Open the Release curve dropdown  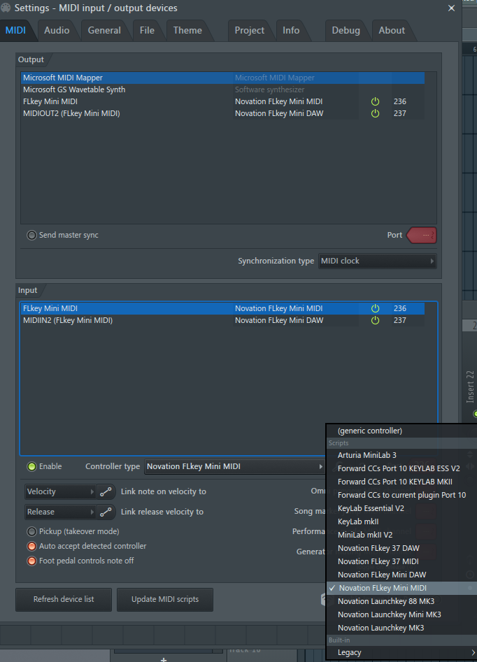pos(60,512)
